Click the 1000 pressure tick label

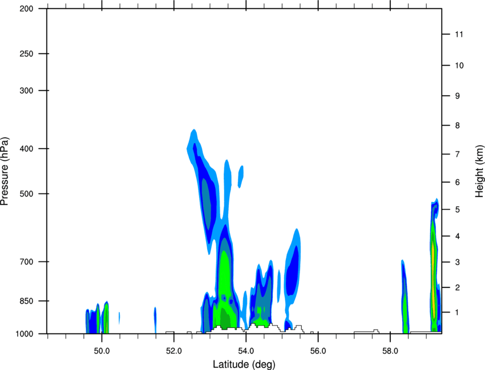coord(24,334)
